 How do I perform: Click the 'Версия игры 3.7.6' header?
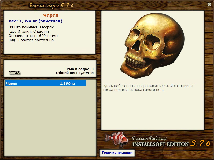tap(51, 6)
